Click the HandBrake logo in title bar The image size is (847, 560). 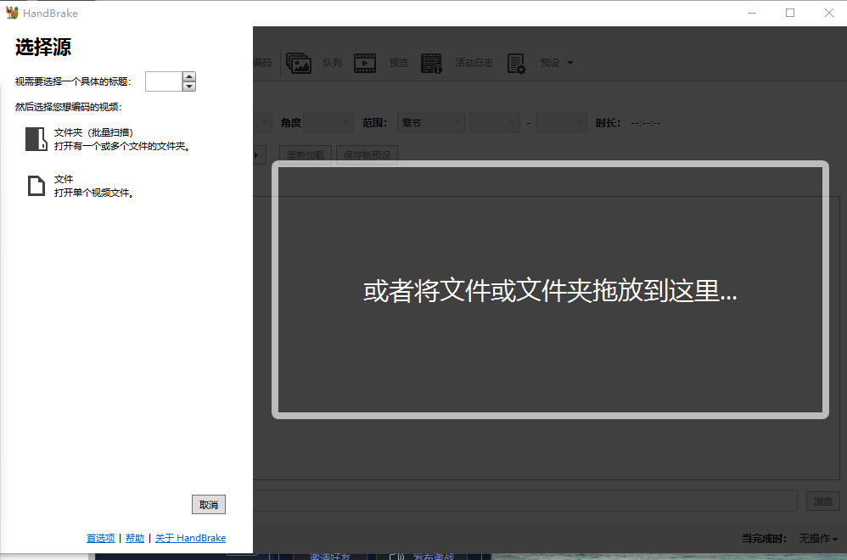12,13
